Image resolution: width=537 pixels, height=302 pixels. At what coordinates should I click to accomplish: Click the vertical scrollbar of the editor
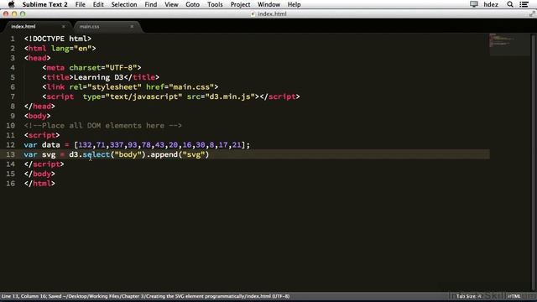[x=534, y=162]
